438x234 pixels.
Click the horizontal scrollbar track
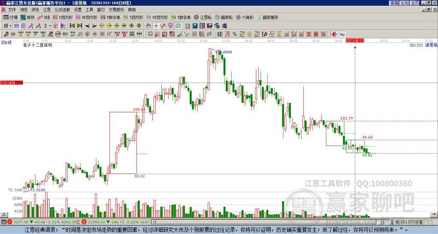click(268, 222)
